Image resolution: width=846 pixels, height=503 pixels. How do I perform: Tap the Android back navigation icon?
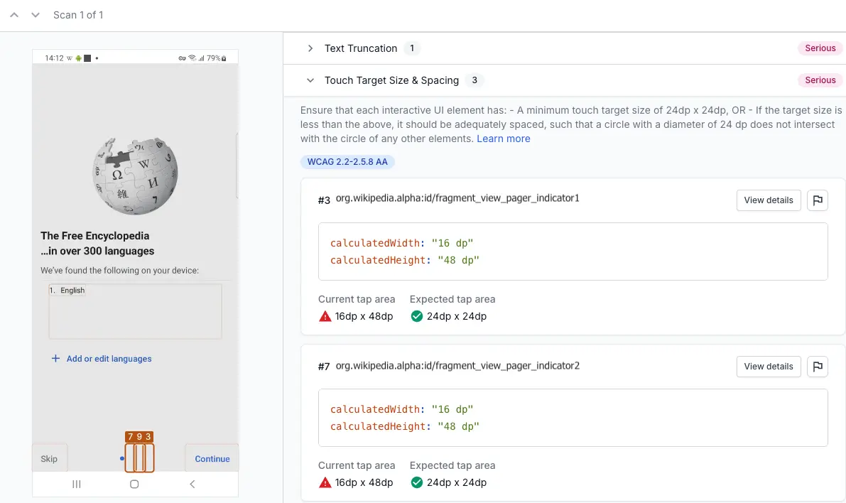(x=192, y=484)
